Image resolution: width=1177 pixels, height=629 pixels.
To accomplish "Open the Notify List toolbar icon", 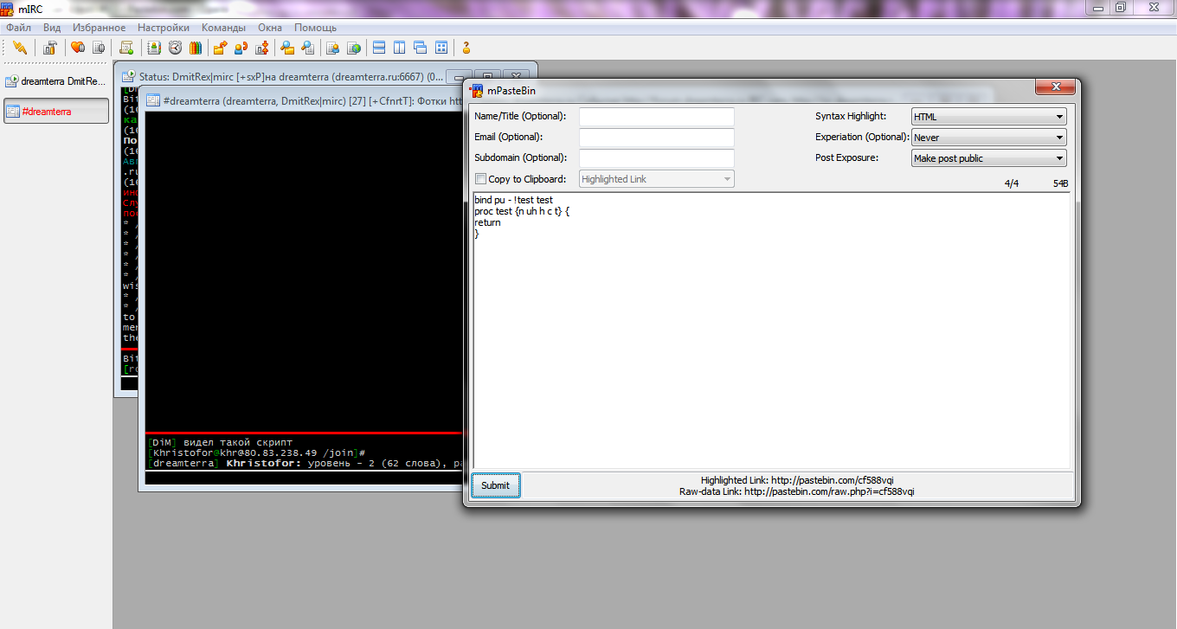I will coord(332,48).
